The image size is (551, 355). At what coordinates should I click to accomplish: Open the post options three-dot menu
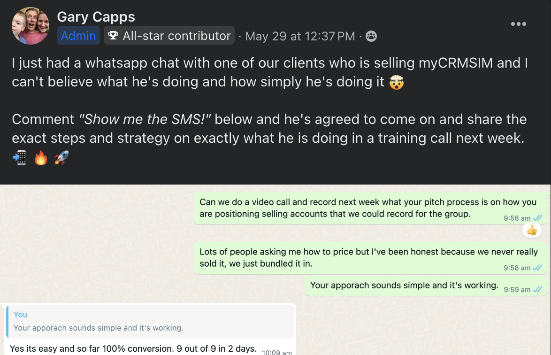click(x=518, y=24)
